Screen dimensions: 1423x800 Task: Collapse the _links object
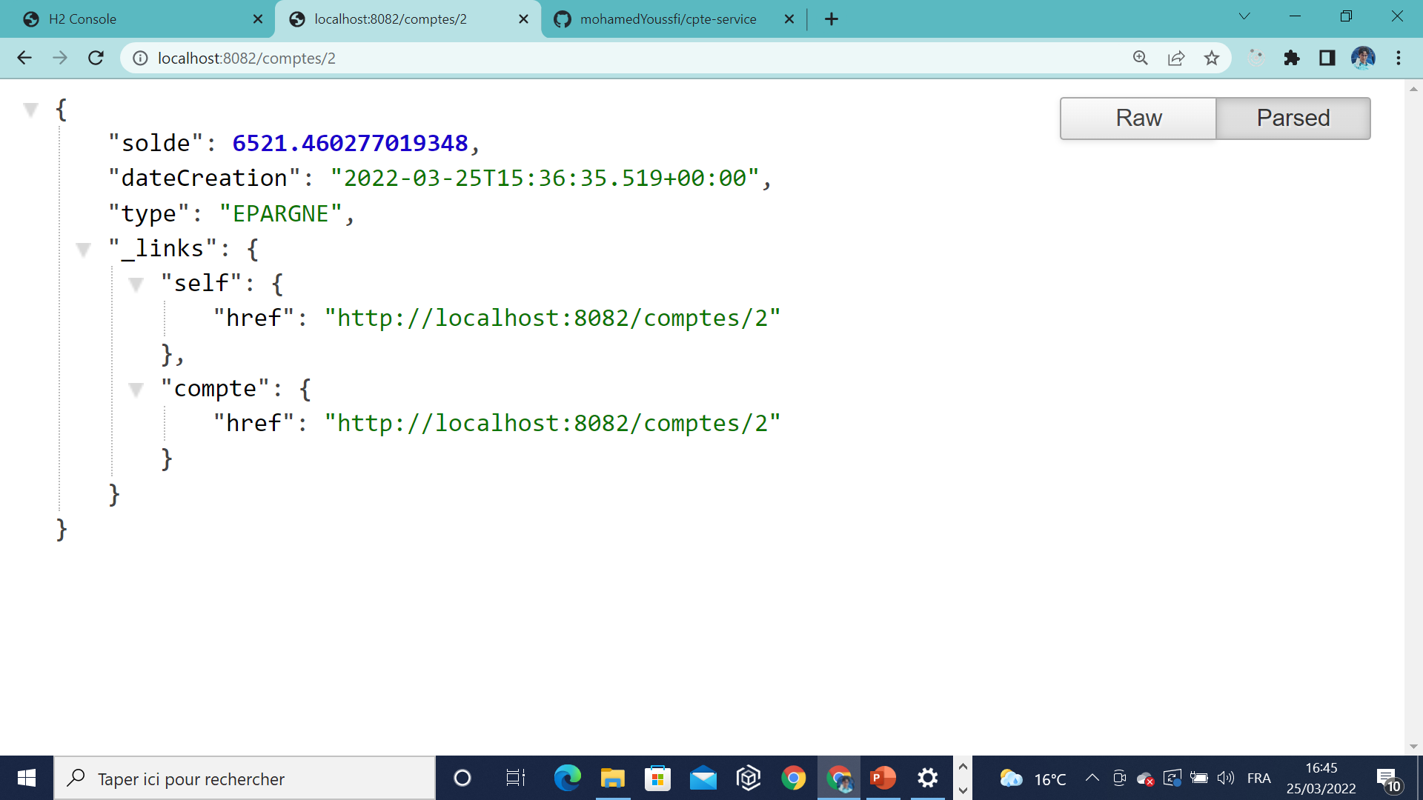[x=83, y=250]
